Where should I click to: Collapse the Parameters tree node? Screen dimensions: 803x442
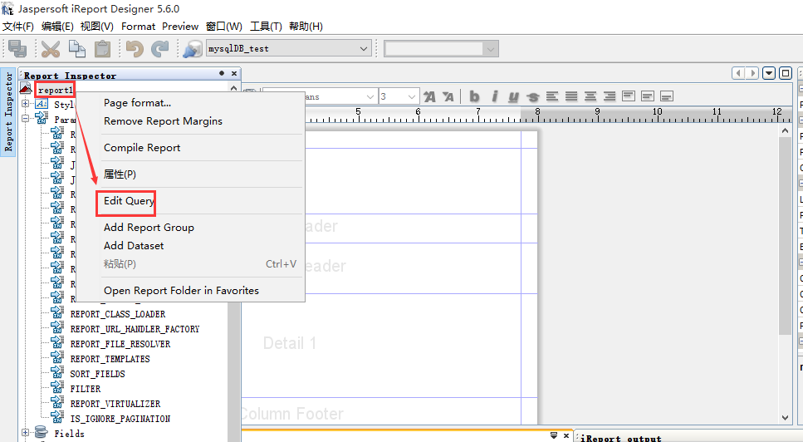[25, 118]
